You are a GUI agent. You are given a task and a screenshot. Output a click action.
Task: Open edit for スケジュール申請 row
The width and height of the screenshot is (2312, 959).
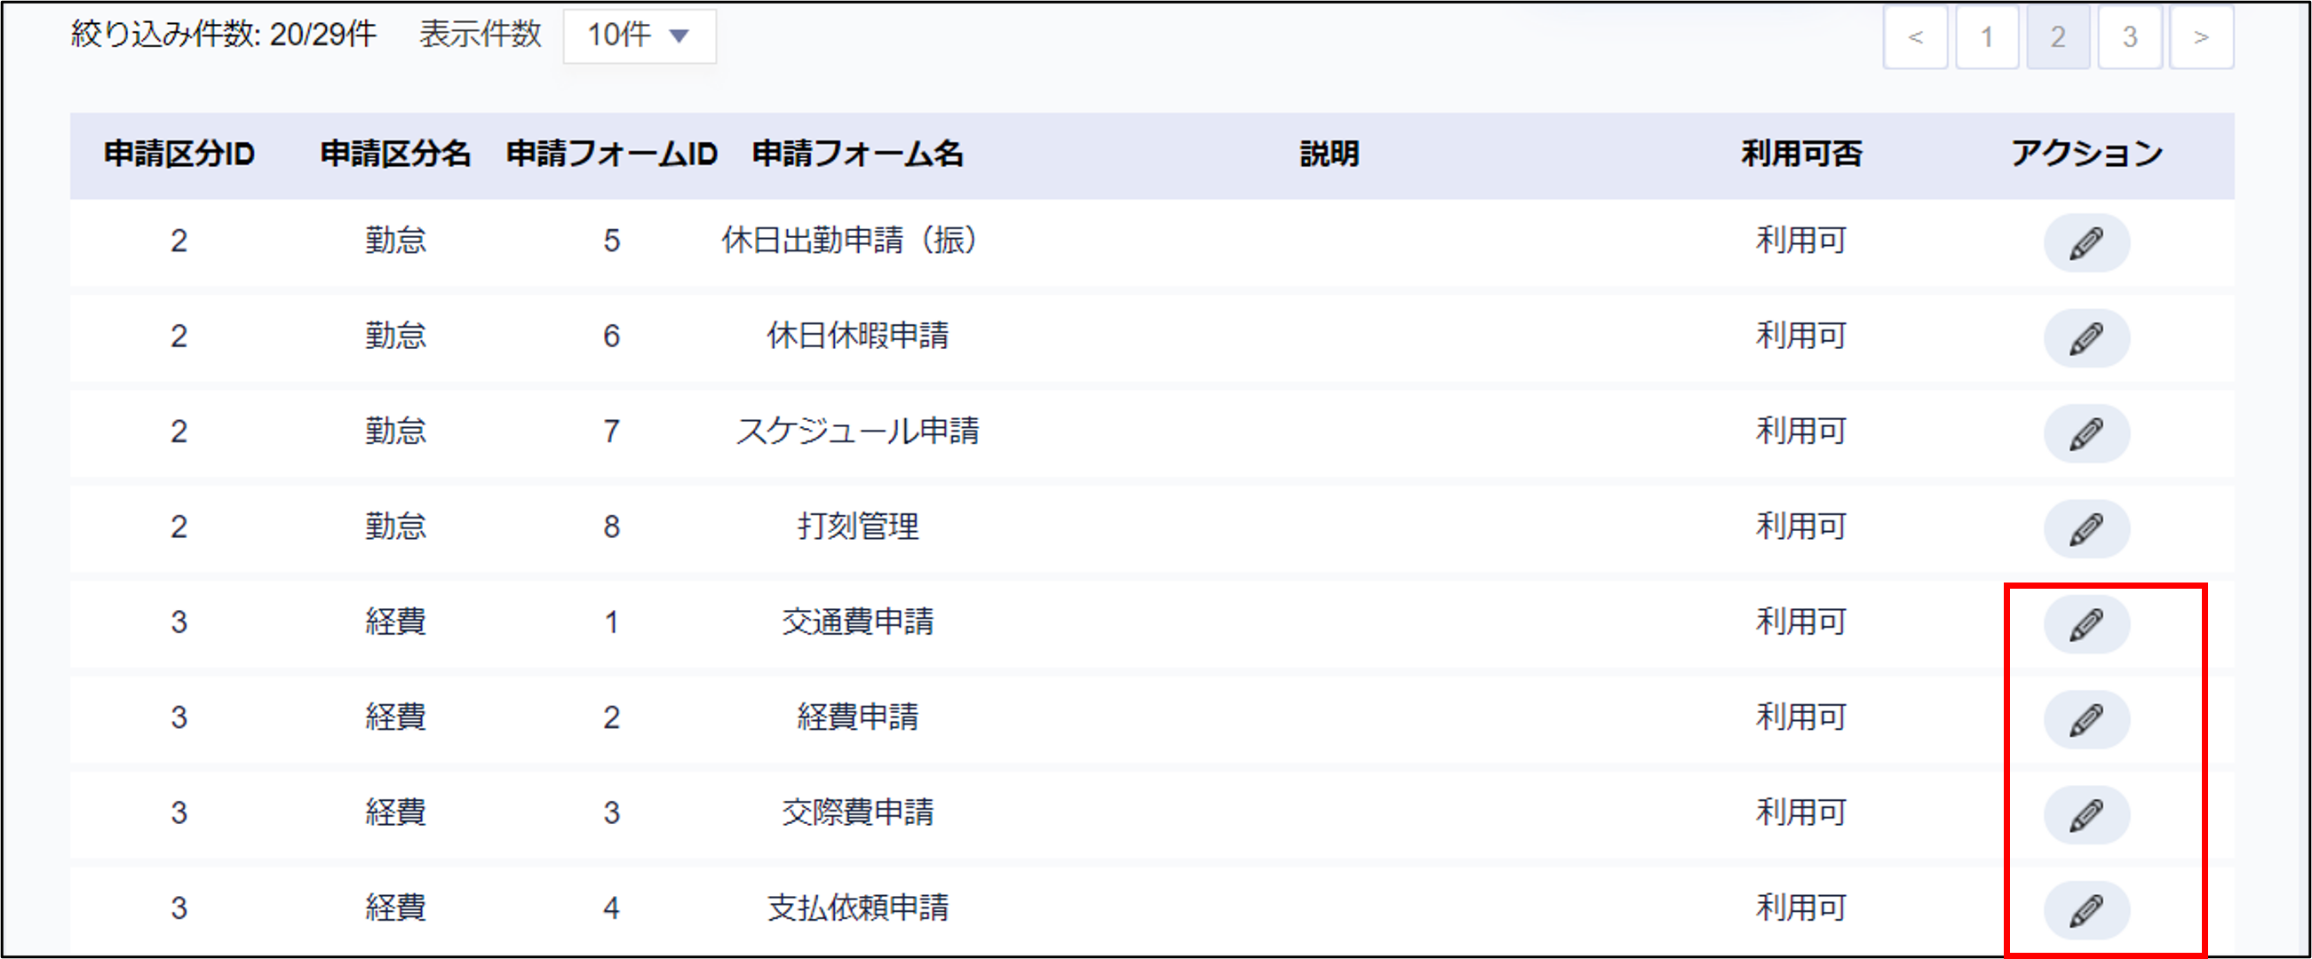[2086, 433]
